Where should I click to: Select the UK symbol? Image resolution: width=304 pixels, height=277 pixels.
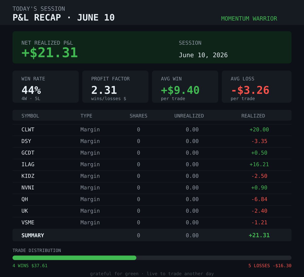(x=25, y=211)
